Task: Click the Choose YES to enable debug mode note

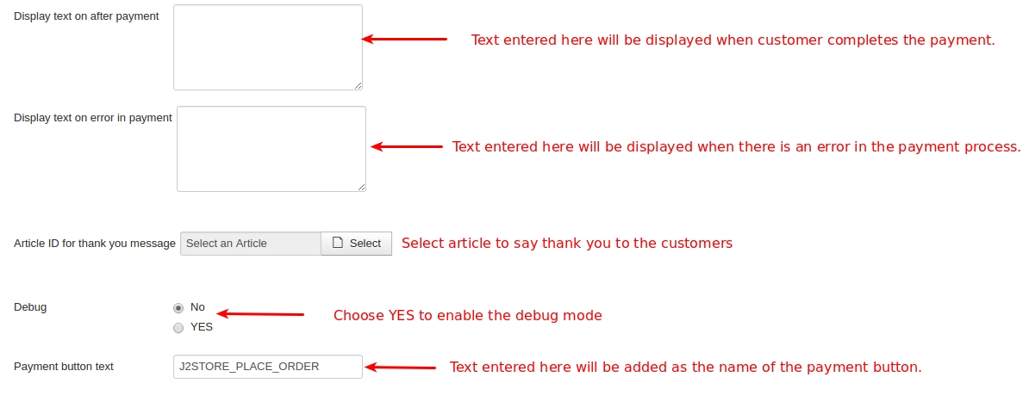Action: pyautogui.click(x=468, y=315)
